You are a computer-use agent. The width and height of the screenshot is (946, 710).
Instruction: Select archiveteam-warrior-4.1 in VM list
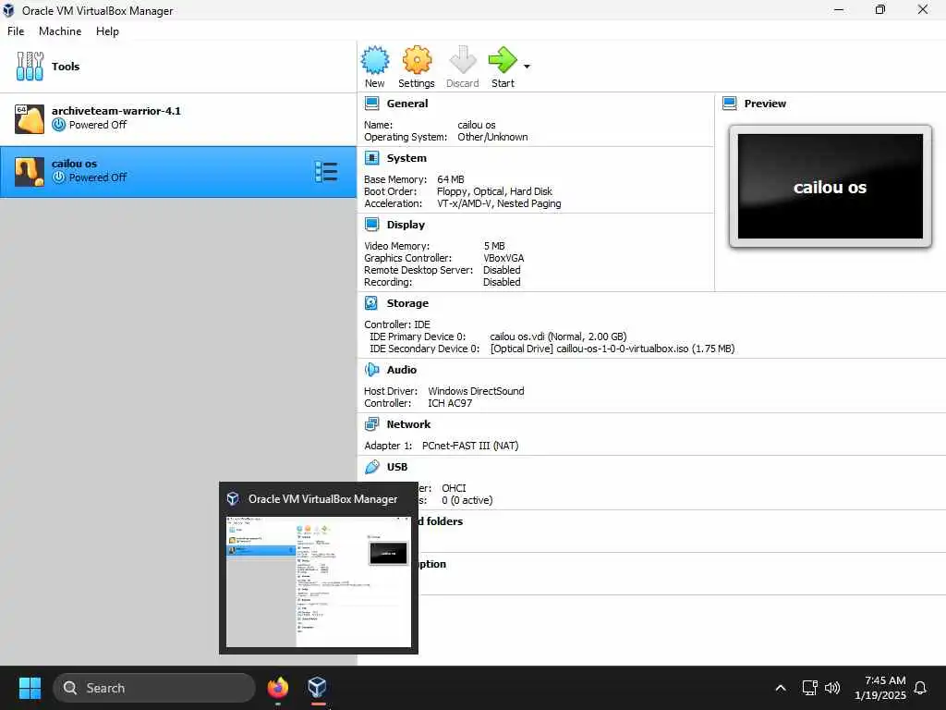[178, 118]
